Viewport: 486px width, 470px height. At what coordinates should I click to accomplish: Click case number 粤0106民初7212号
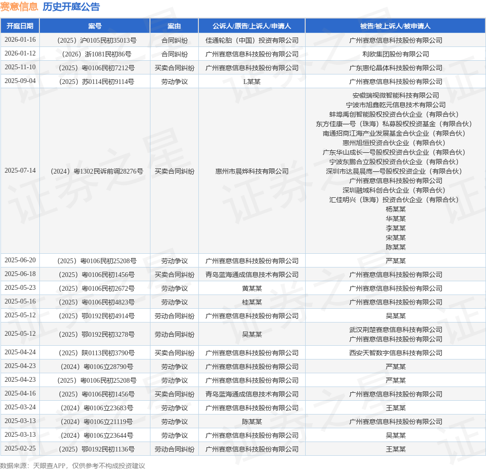(x=97, y=68)
